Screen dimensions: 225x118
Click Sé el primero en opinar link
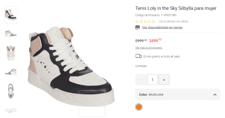click(x=174, y=21)
